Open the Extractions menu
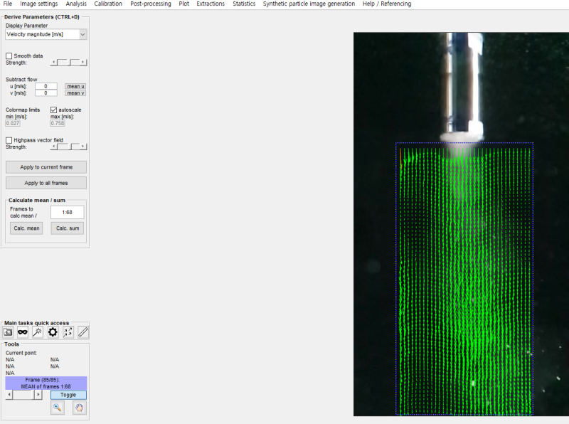 [x=211, y=4]
